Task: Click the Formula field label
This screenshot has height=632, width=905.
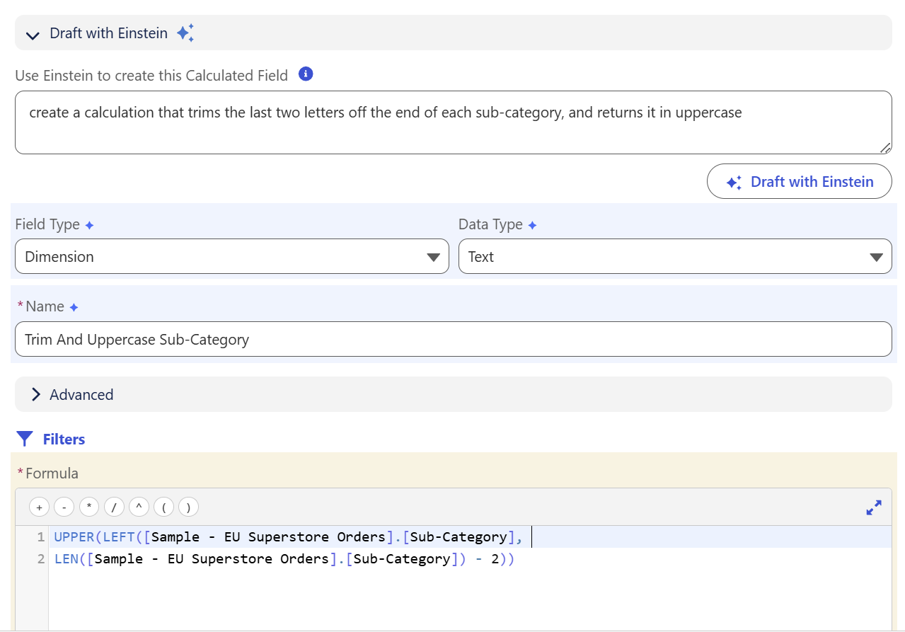Action: click(x=52, y=473)
